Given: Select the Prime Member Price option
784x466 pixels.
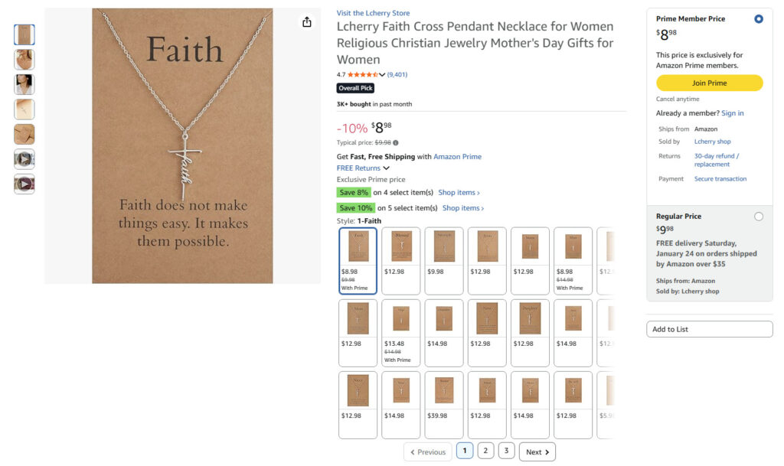Looking at the screenshot, I should click(759, 18).
